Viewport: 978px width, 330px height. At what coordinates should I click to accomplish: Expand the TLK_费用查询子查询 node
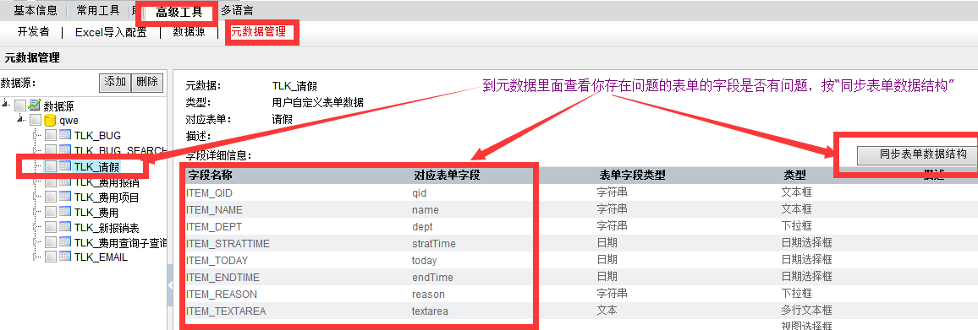pos(36,241)
